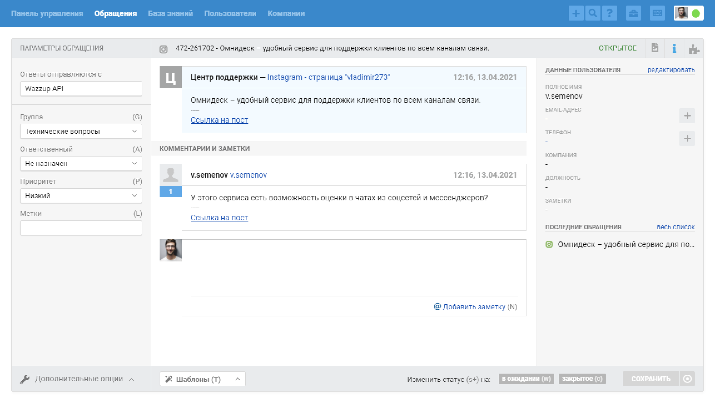Set status to в ожидании
Viewport: 715px width, 403px height.
click(x=527, y=379)
